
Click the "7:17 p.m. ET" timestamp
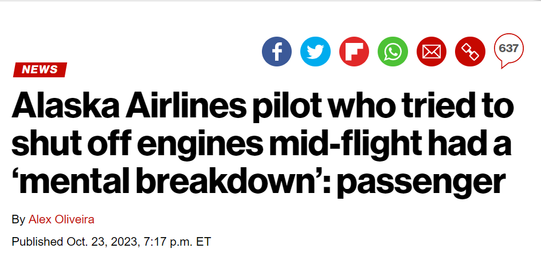177,242
